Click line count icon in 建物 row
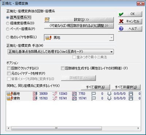 (x=55, y=98)
